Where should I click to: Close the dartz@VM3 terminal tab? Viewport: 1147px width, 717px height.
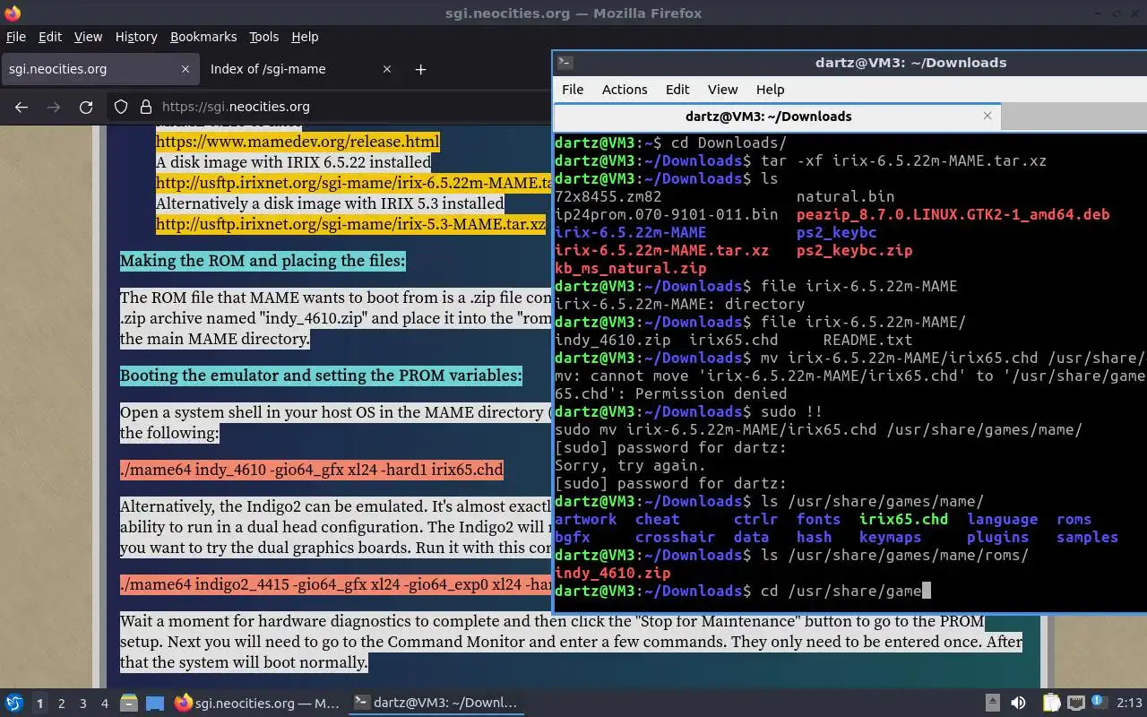987,116
